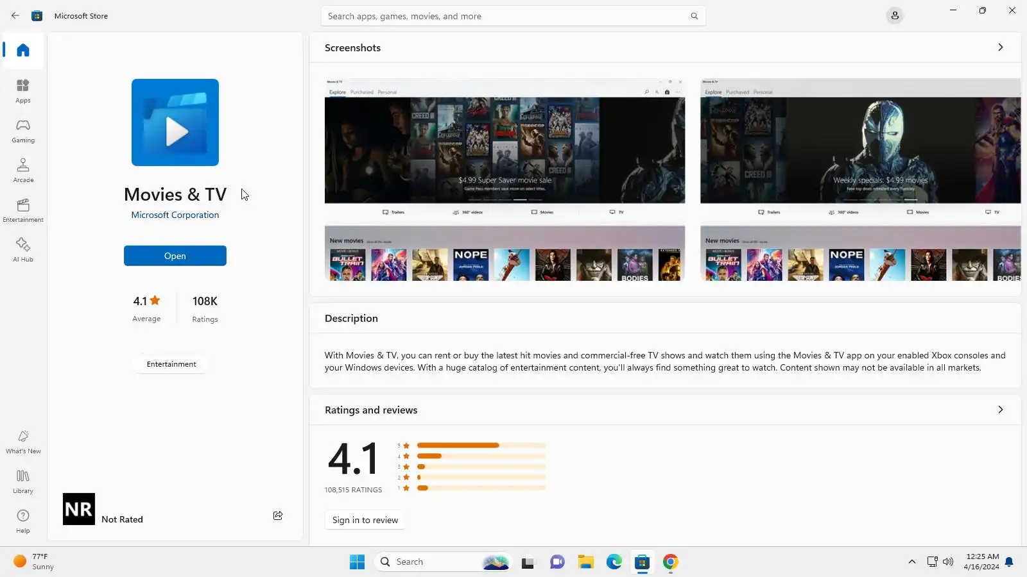The height and width of the screenshot is (577, 1027).
Task: Click the back arrow in title bar
Action: 15,15
